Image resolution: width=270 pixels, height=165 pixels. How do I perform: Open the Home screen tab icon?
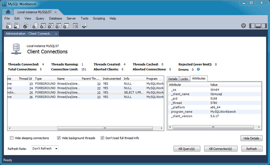7,12
